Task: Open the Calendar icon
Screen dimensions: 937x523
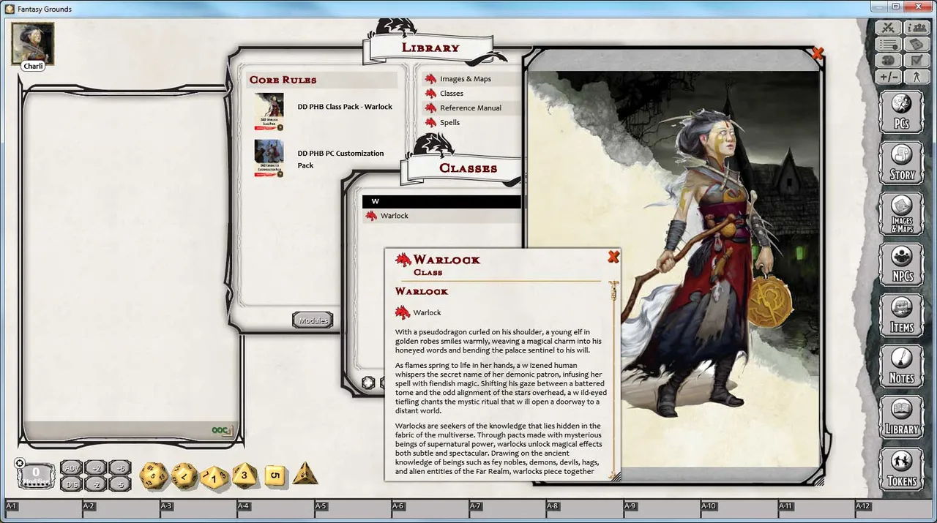Action: (916, 44)
